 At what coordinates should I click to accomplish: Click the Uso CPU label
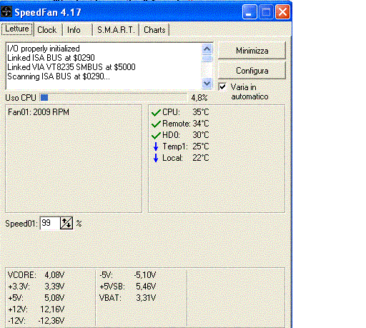[x=21, y=98]
